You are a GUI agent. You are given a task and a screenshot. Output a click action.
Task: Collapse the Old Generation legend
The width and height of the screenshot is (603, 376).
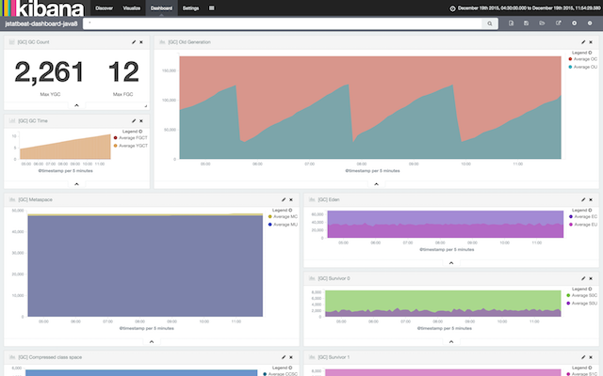pyautogui.click(x=582, y=53)
